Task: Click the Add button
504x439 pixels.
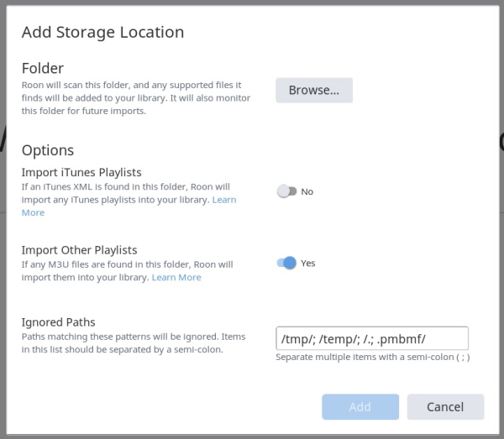Action: pyautogui.click(x=360, y=407)
